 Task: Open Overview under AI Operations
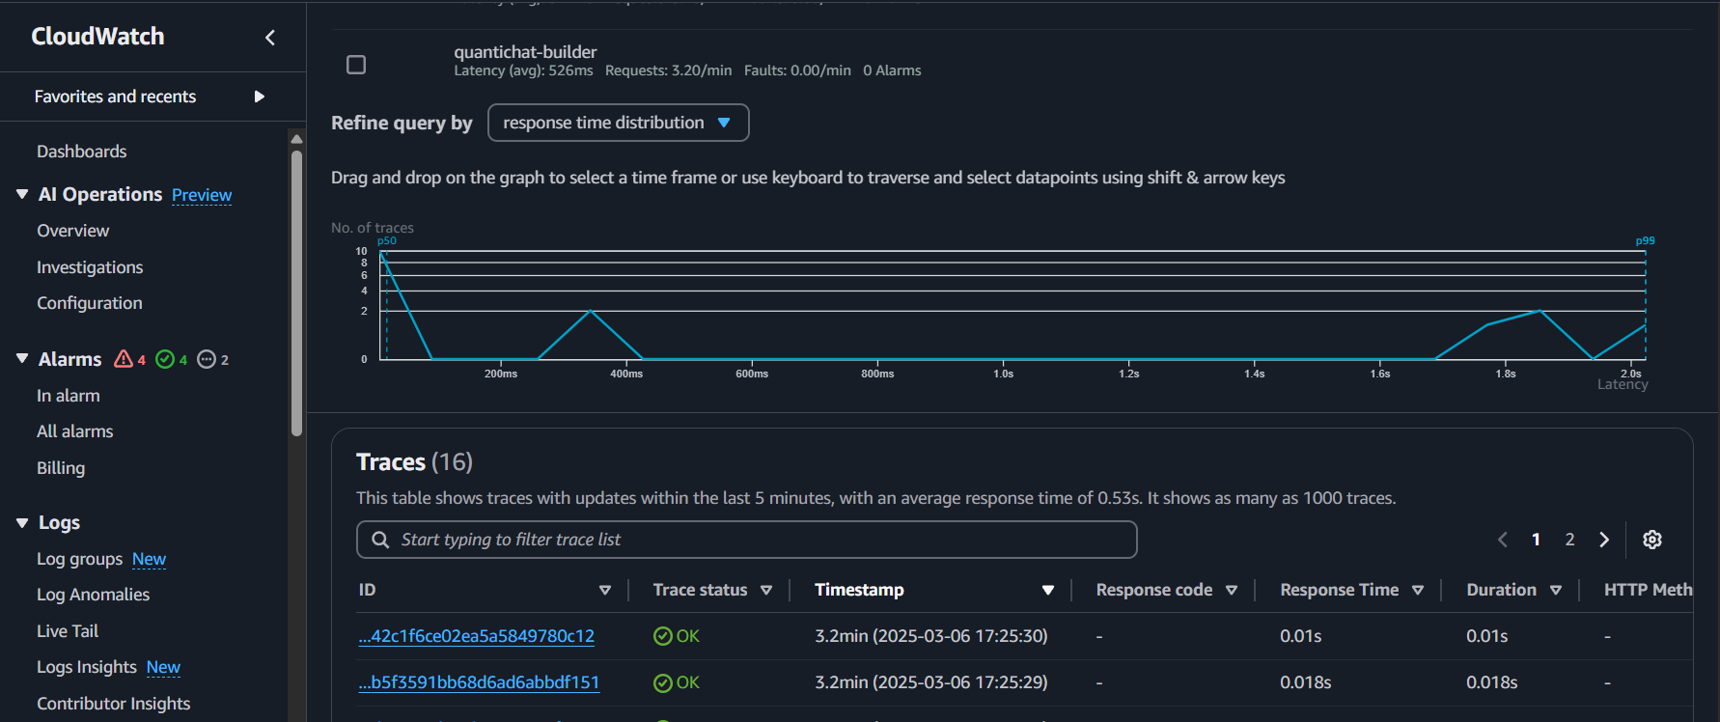[x=73, y=231]
